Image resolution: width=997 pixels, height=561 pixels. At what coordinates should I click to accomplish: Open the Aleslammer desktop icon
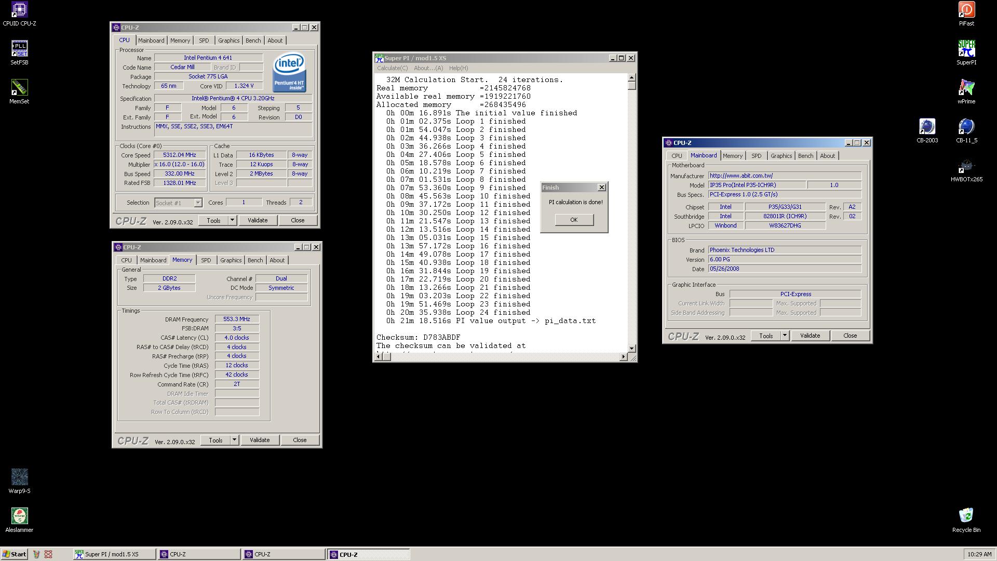(x=19, y=520)
